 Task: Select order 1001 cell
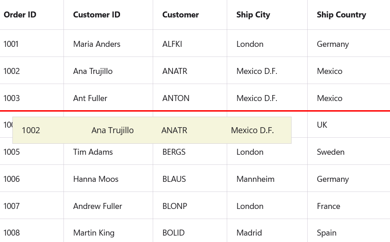11,44
